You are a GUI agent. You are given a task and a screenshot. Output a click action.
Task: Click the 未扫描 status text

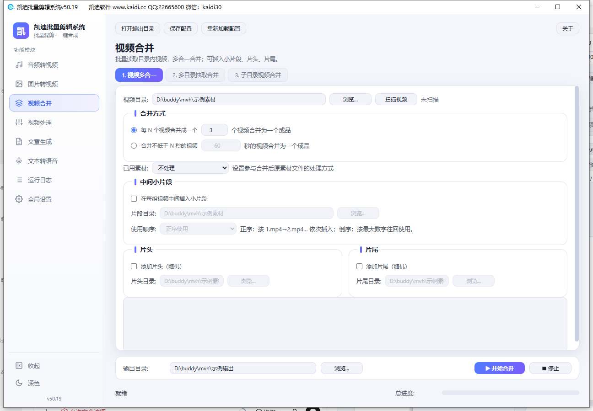tap(430, 99)
